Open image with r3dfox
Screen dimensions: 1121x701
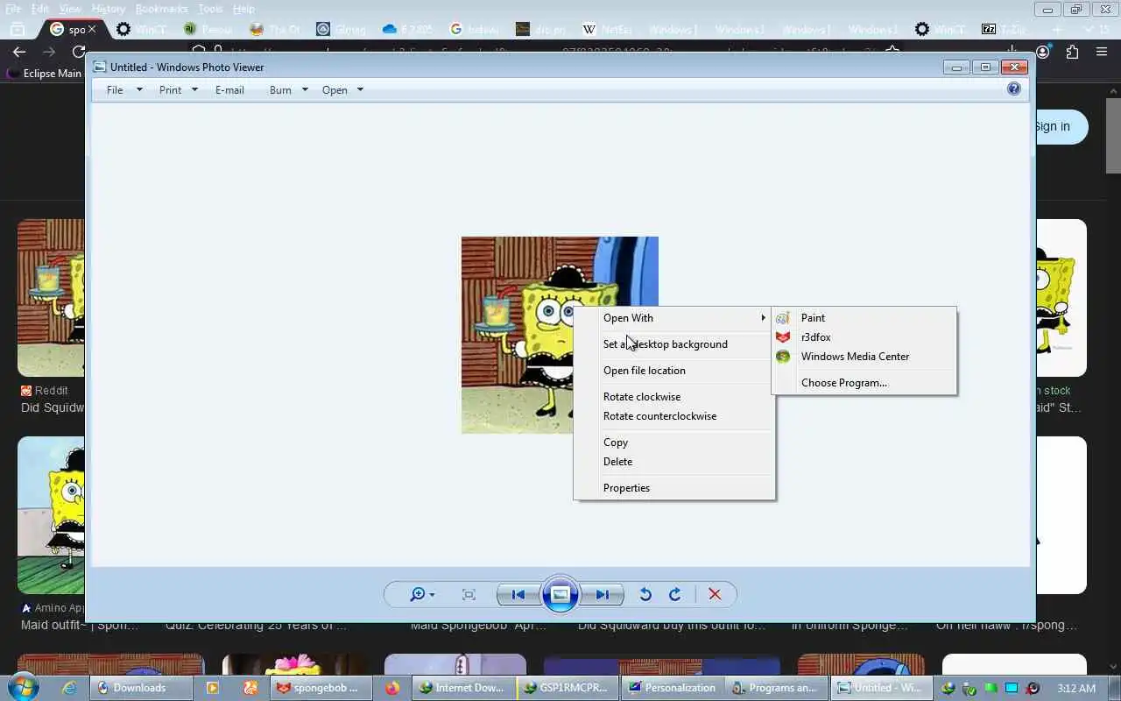(864, 337)
